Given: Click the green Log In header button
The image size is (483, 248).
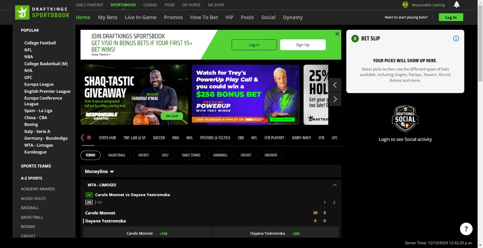Looking at the screenshot, I should (x=451, y=17).
